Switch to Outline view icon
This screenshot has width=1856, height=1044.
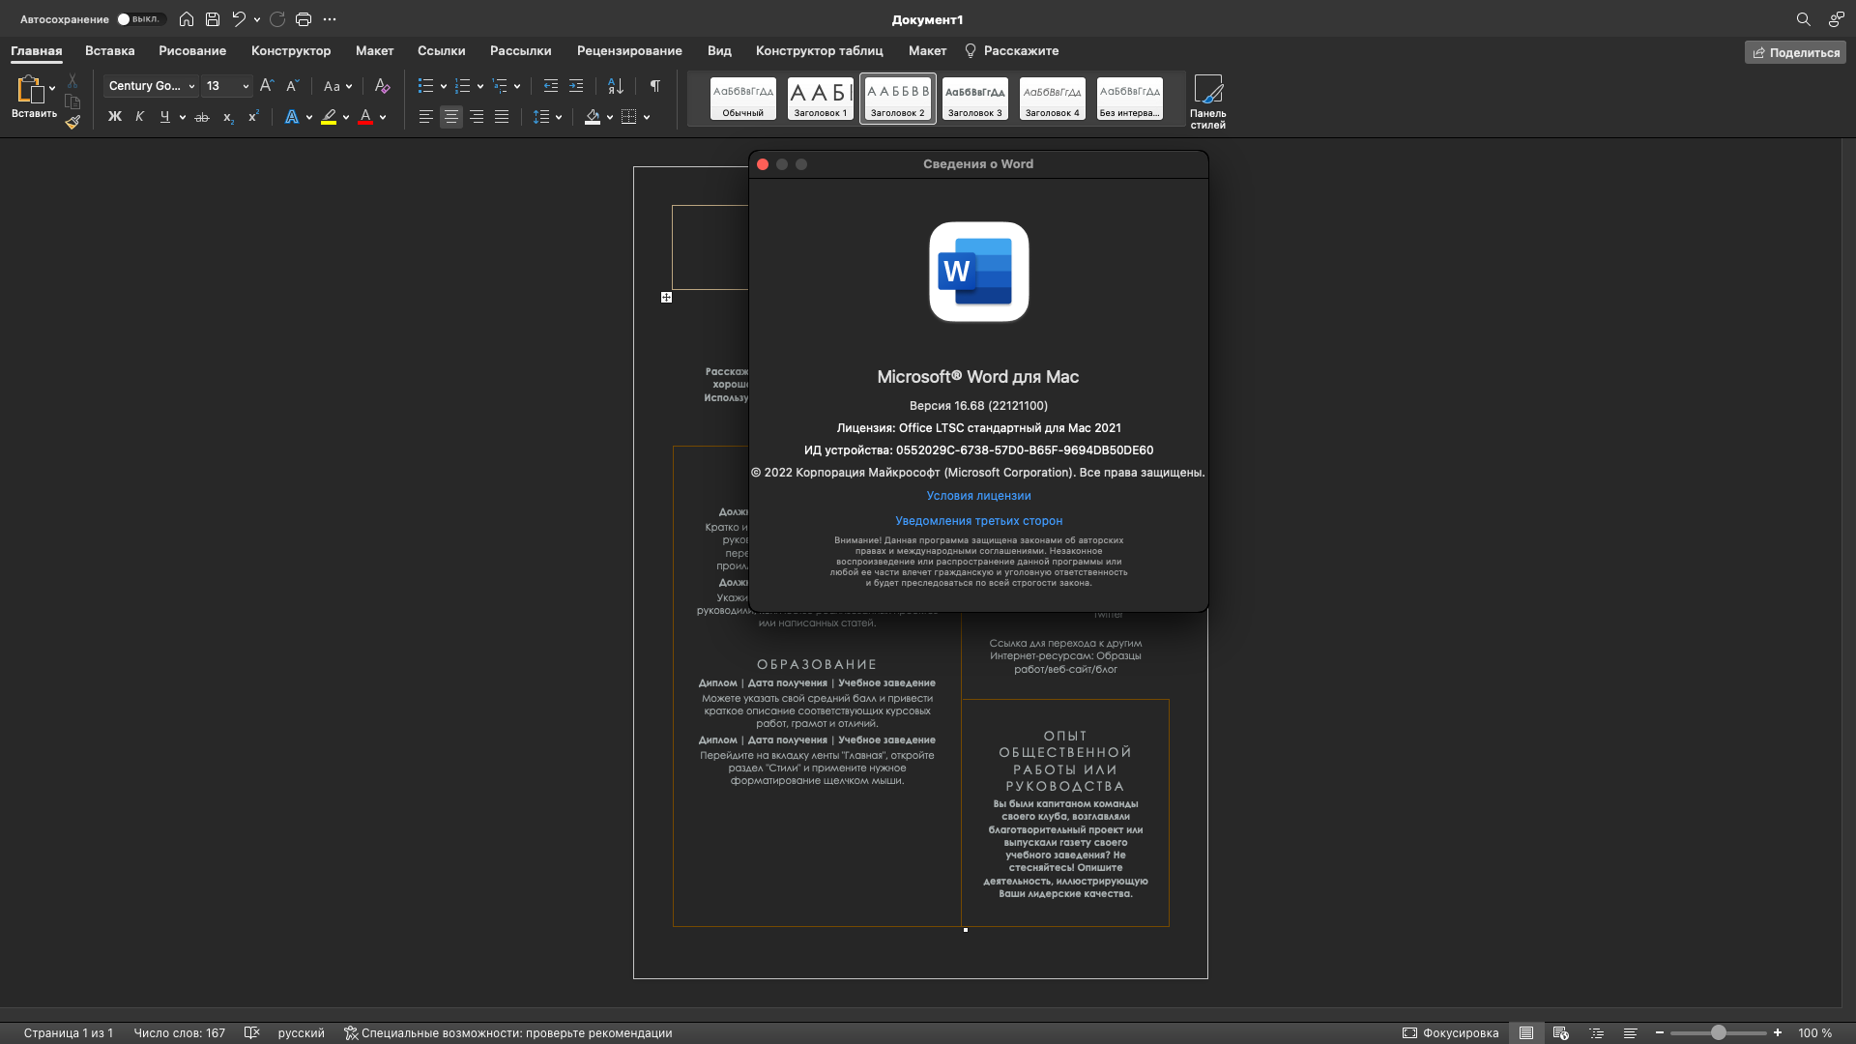(x=1596, y=1032)
